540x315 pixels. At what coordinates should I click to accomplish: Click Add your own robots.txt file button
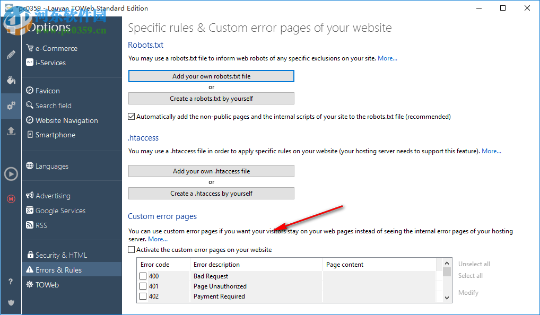tap(211, 76)
